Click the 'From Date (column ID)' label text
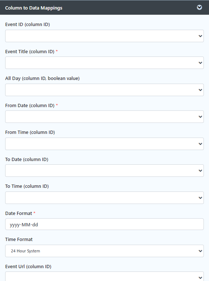 click(x=30, y=106)
